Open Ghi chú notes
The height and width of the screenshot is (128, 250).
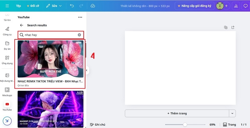pyautogui.click(x=97, y=125)
